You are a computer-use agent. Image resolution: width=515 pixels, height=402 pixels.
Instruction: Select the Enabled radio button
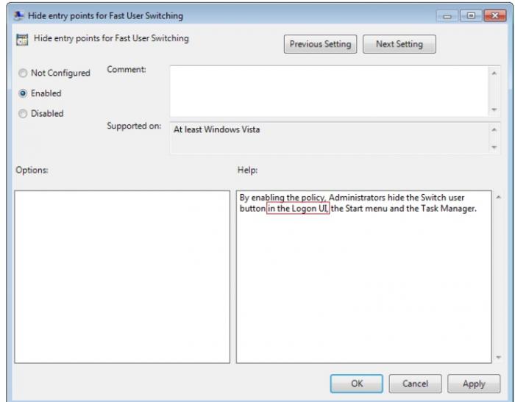pyautogui.click(x=22, y=93)
